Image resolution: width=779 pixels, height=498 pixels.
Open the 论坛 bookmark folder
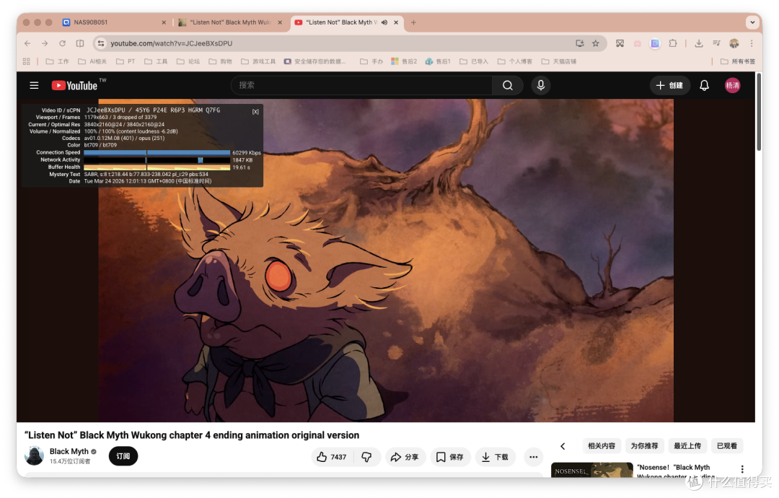pyautogui.click(x=188, y=61)
